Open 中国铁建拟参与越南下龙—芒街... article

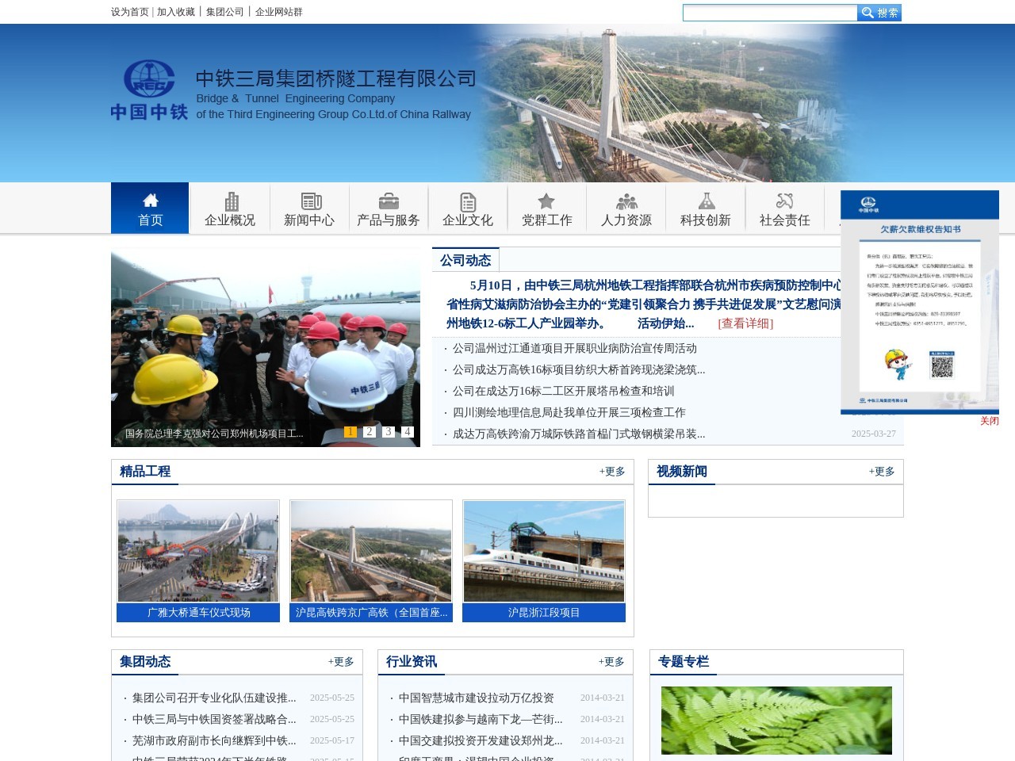(x=481, y=719)
